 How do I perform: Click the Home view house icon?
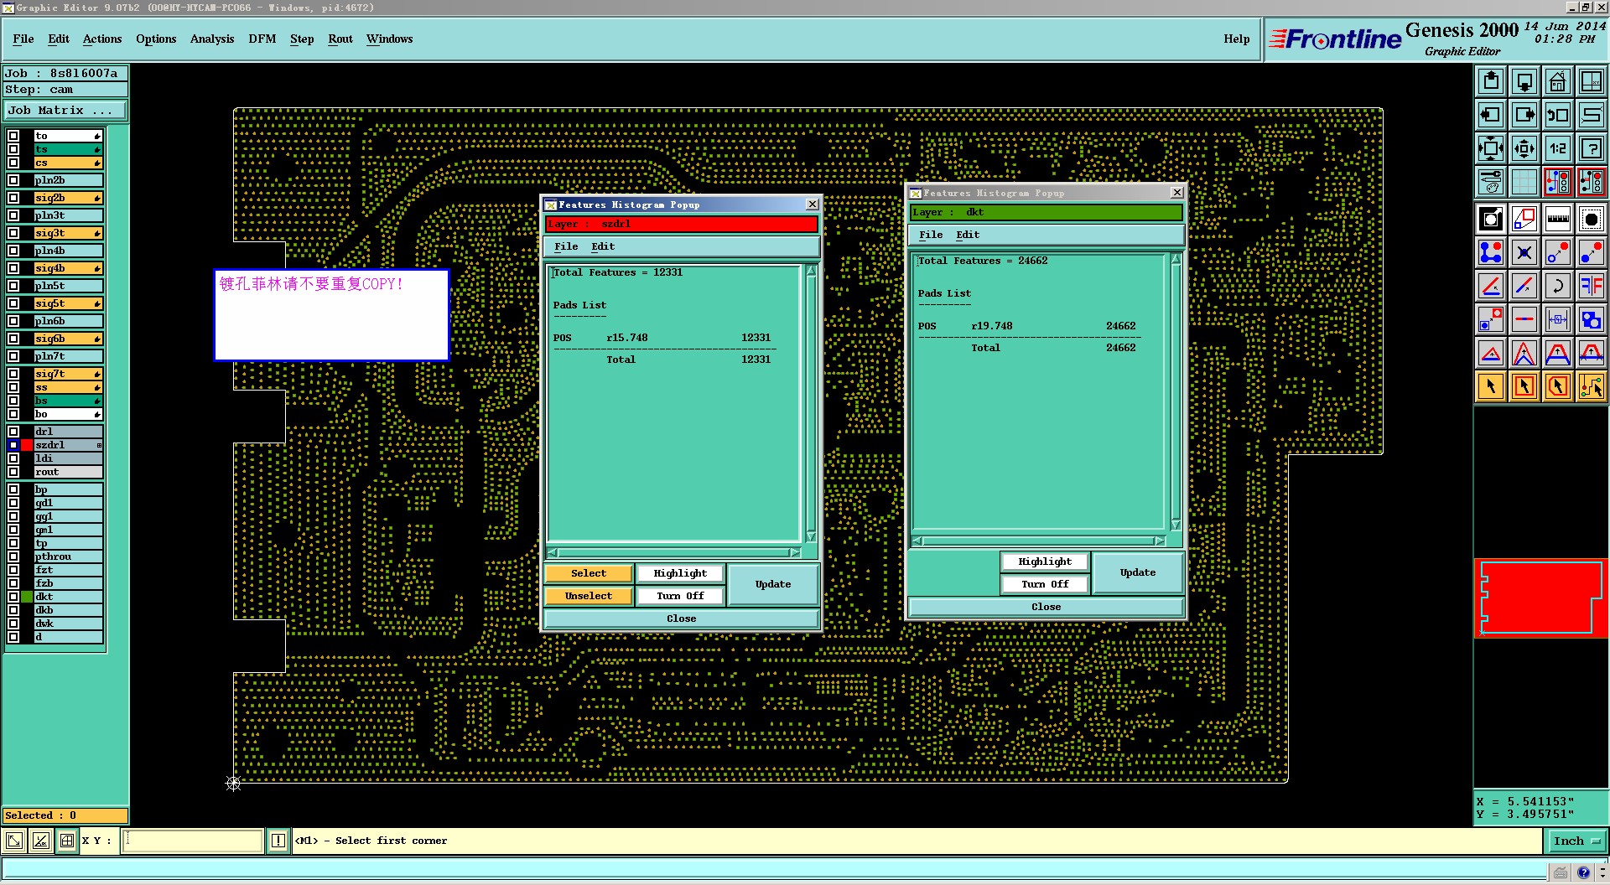point(1557,81)
